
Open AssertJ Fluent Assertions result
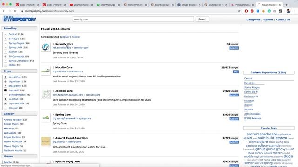(72, 138)
